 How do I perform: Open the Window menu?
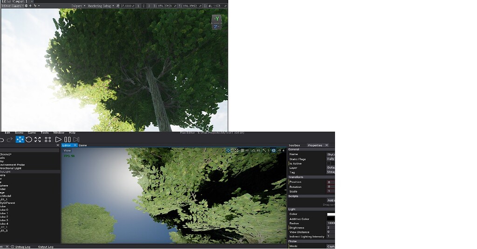[59, 133]
